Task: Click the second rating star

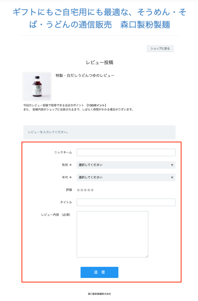Action: 82,190
